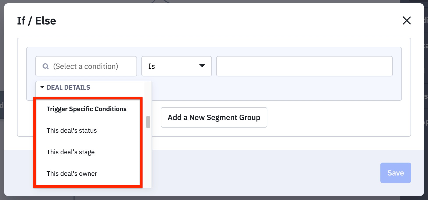Collapse DEAL DETAILS with its triangle icon

(x=42, y=87)
